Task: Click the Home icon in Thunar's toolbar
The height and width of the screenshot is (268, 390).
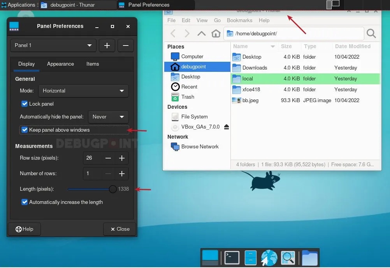Action: 216,34
